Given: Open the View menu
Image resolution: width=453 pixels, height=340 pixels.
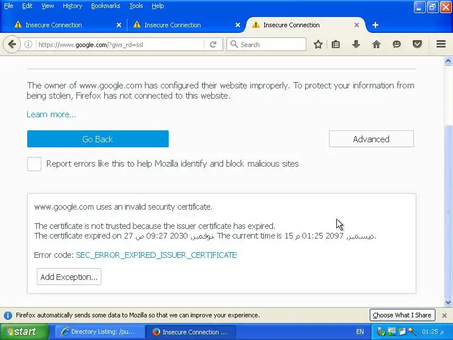Looking at the screenshot, I should click(48, 6).
